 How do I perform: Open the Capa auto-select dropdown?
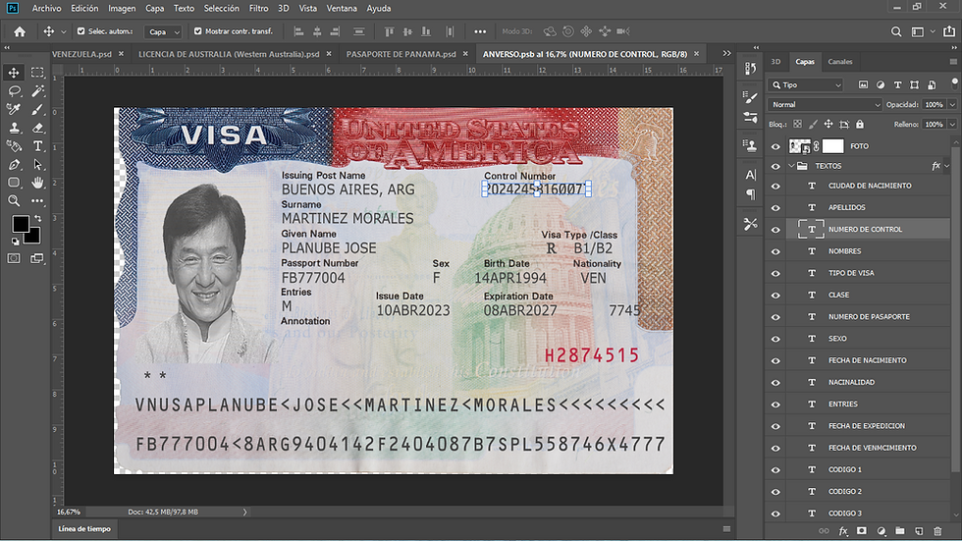[x=163, y=31]
